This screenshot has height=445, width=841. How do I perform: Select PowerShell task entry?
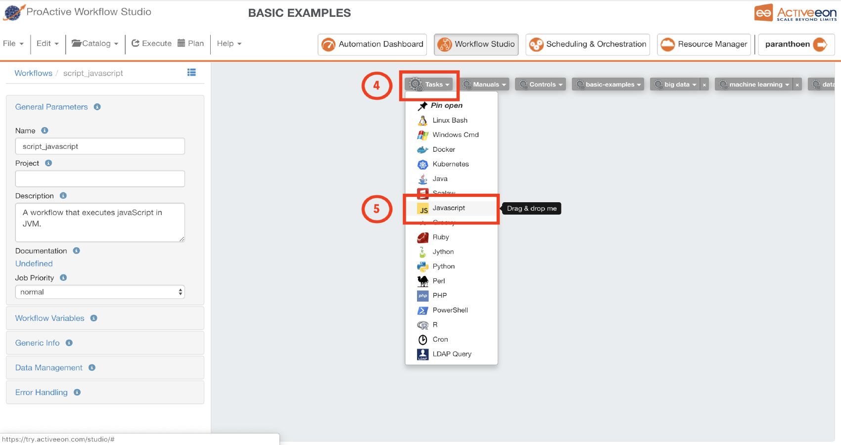coord(451,310)
